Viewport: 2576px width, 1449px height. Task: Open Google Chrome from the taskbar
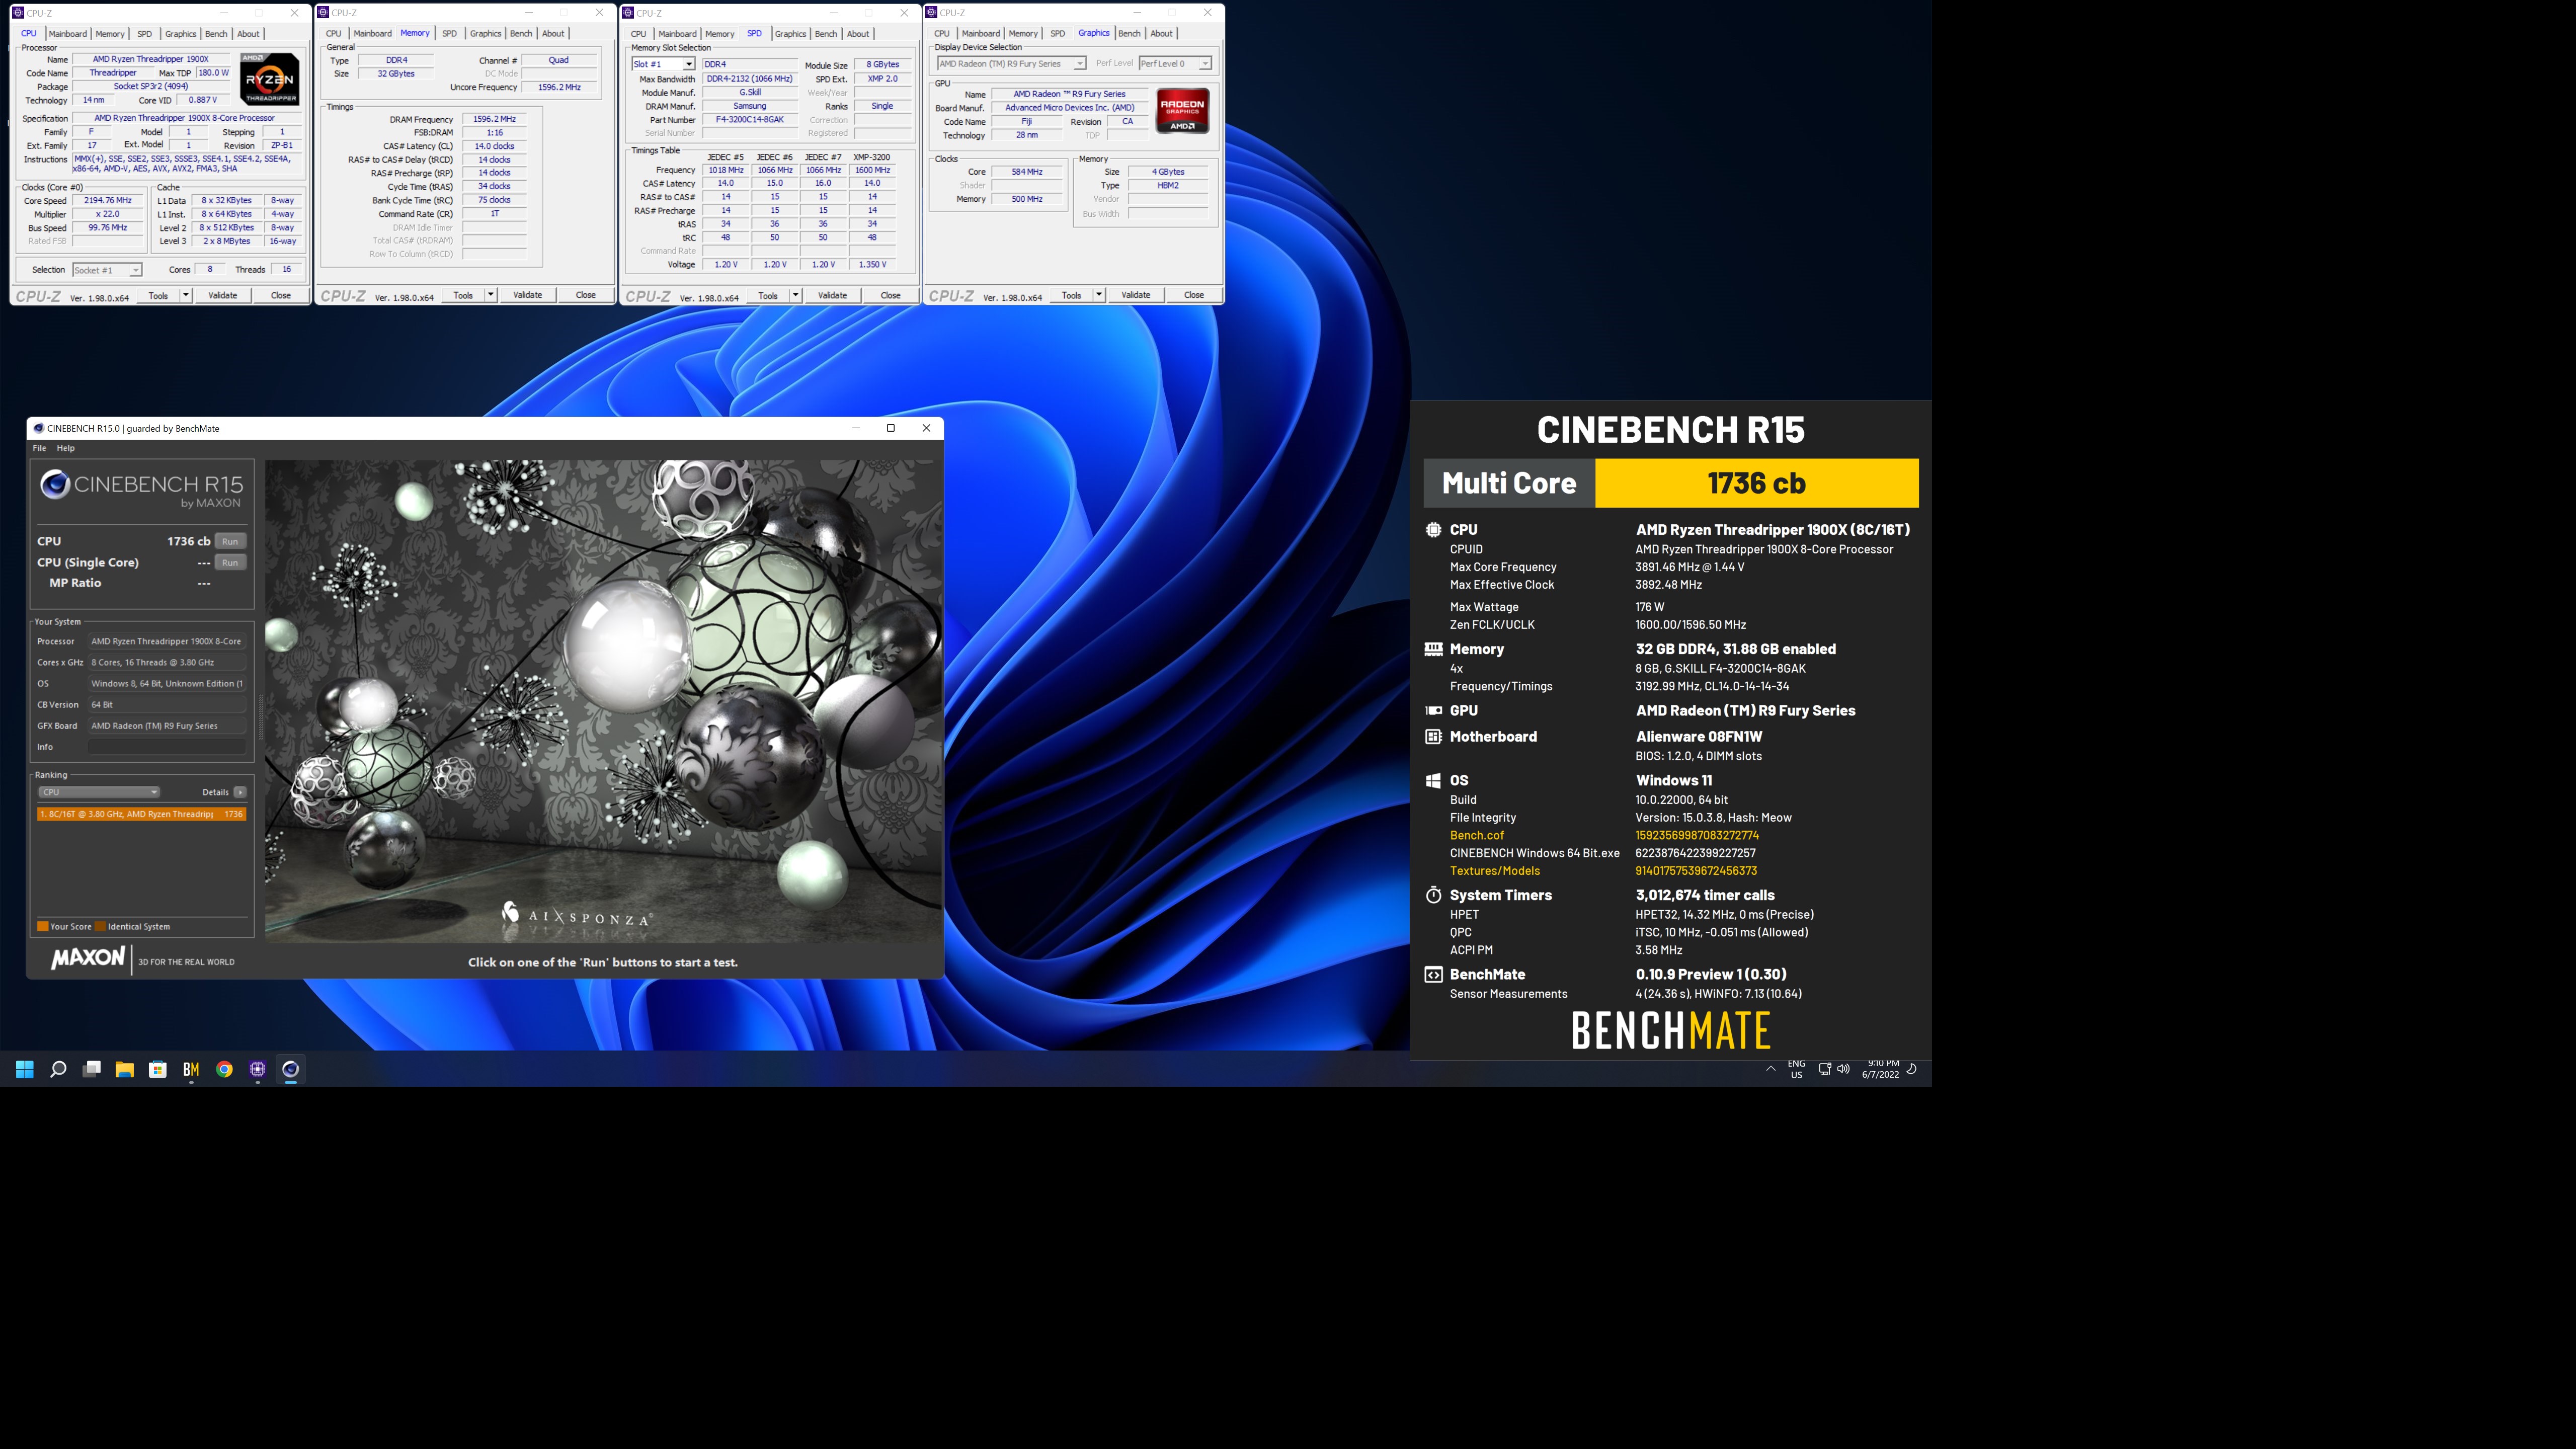coord(224,1069)
